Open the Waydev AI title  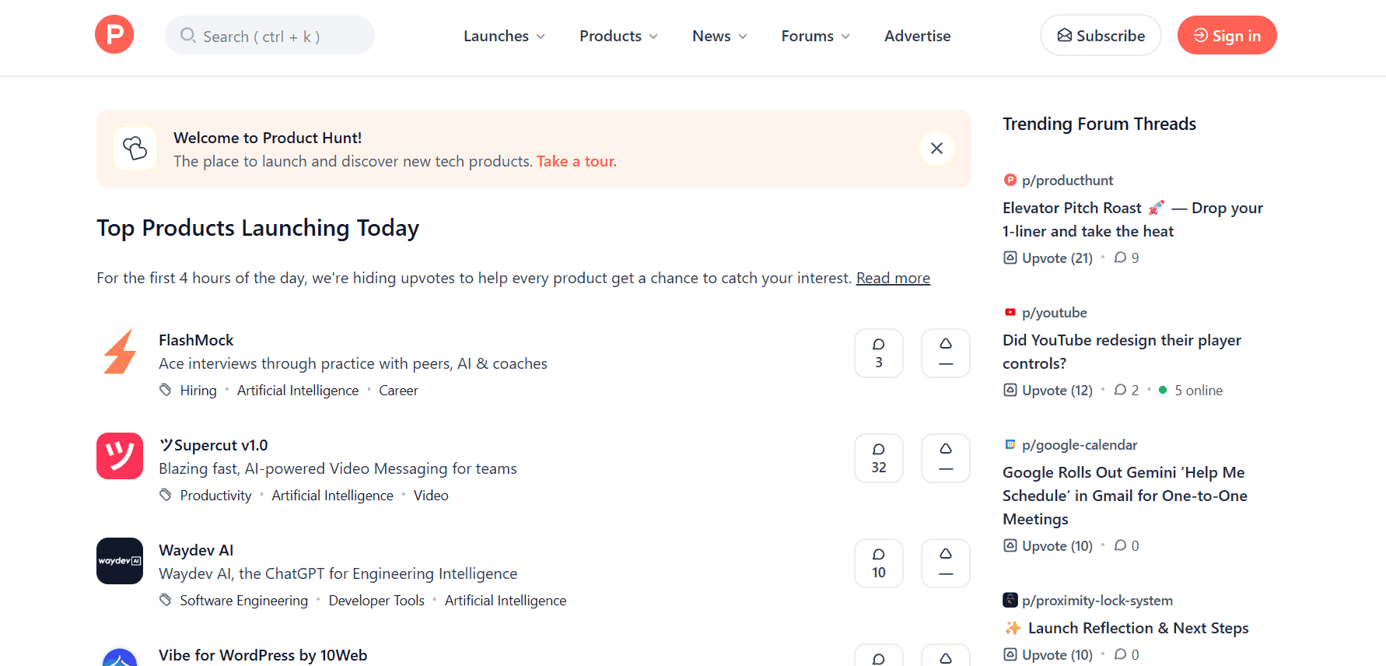pyautogui.click(x=196, y=550)
